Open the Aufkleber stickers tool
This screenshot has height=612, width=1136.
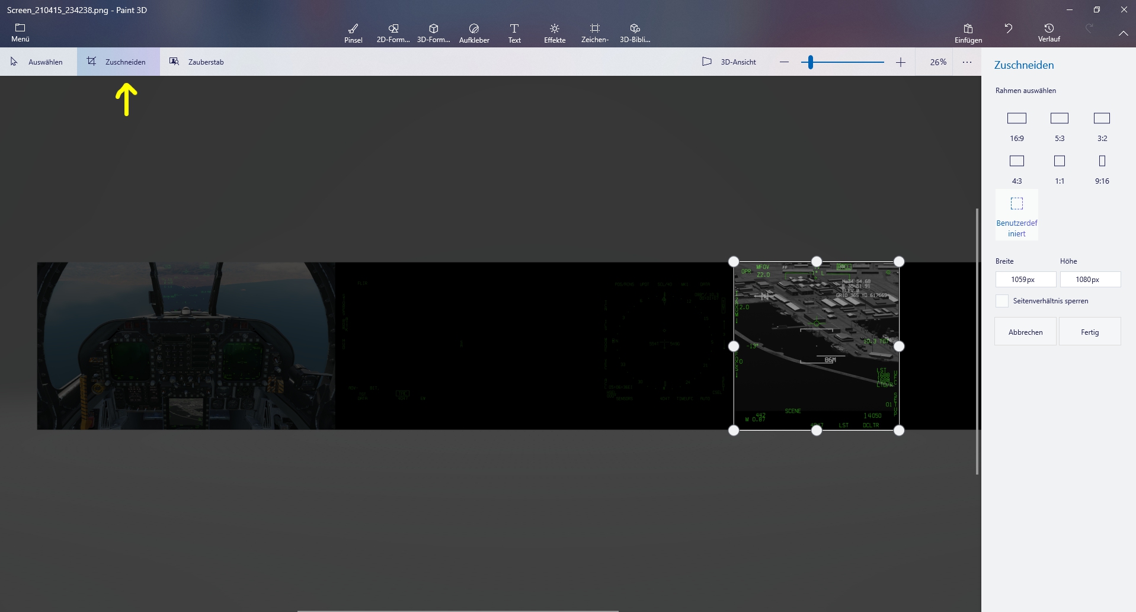(x=474, y=33)
